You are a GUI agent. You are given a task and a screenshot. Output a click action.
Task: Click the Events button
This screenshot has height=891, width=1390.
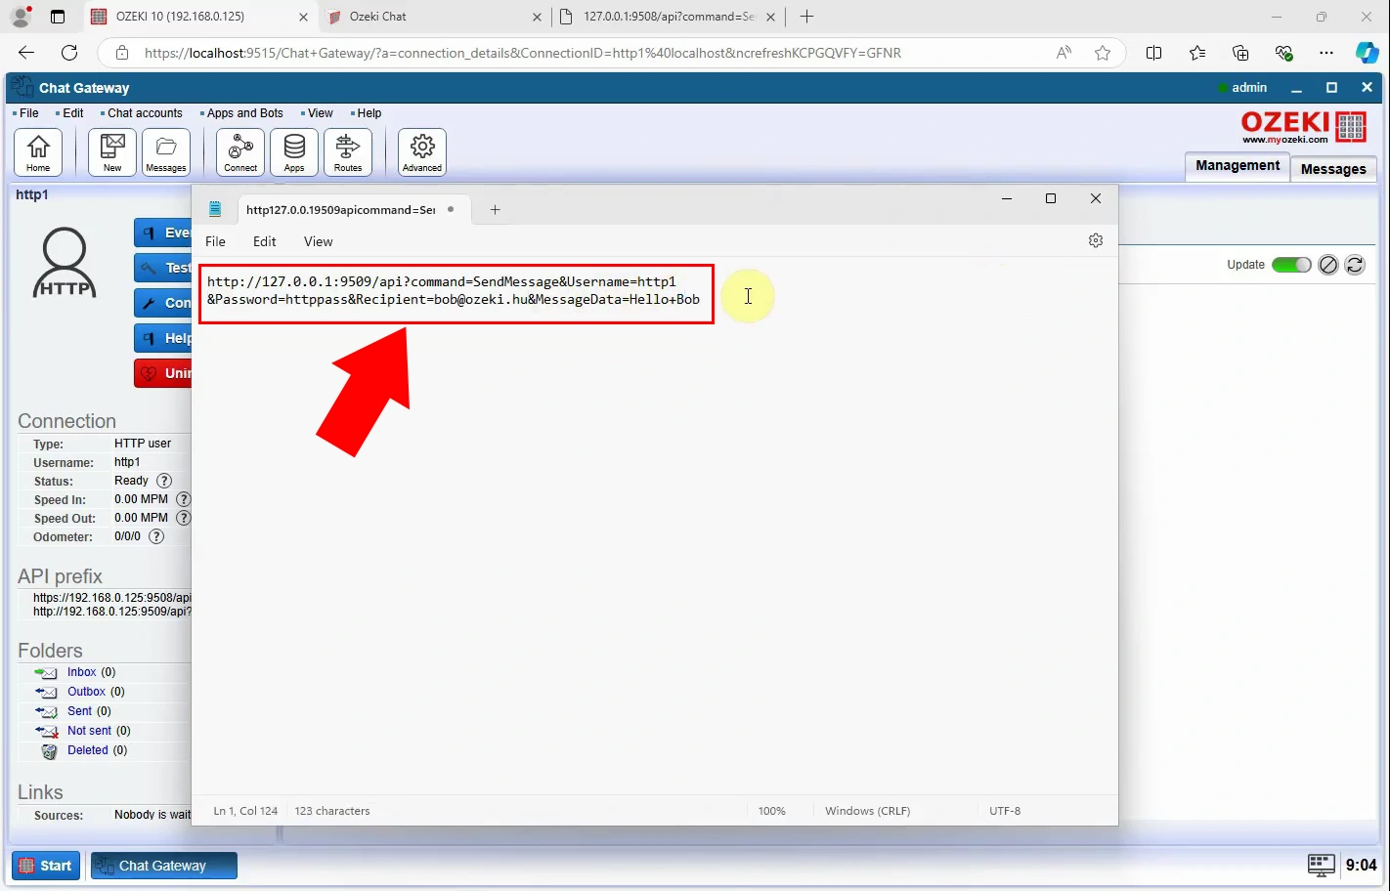tap(163, 233)
